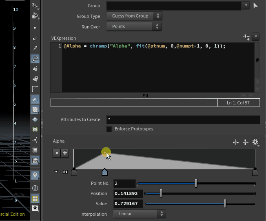This screenshot has width=266, height=221.
Task: Enable the Enforce Prototypes checkbox
Action: coord(109,129)
